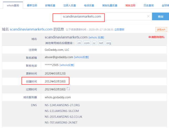Open the red 域名注册 tab
The image size is (169, 128).
[130, 5]
